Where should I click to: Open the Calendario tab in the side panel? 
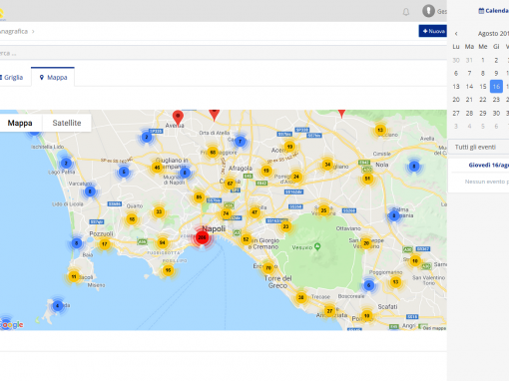click(x=493, y=11)
